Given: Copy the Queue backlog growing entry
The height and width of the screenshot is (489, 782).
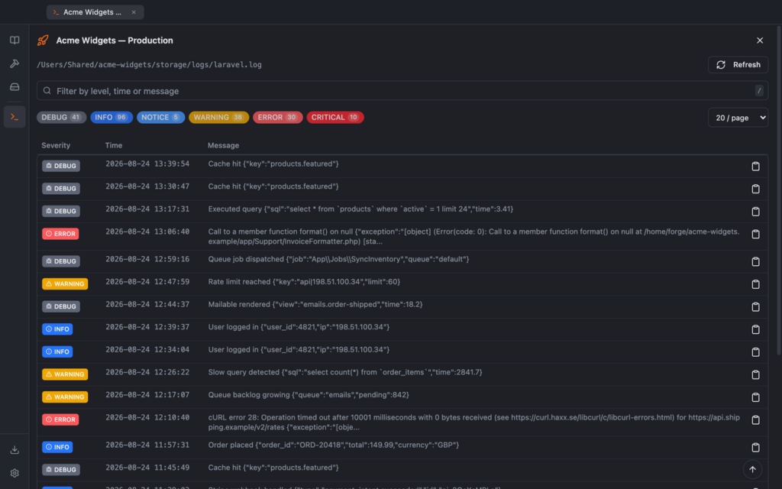Looking at the screenshot, I should pos(755,397).
